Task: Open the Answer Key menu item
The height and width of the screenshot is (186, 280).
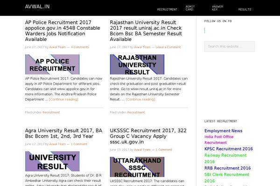Action: point(217,8)
